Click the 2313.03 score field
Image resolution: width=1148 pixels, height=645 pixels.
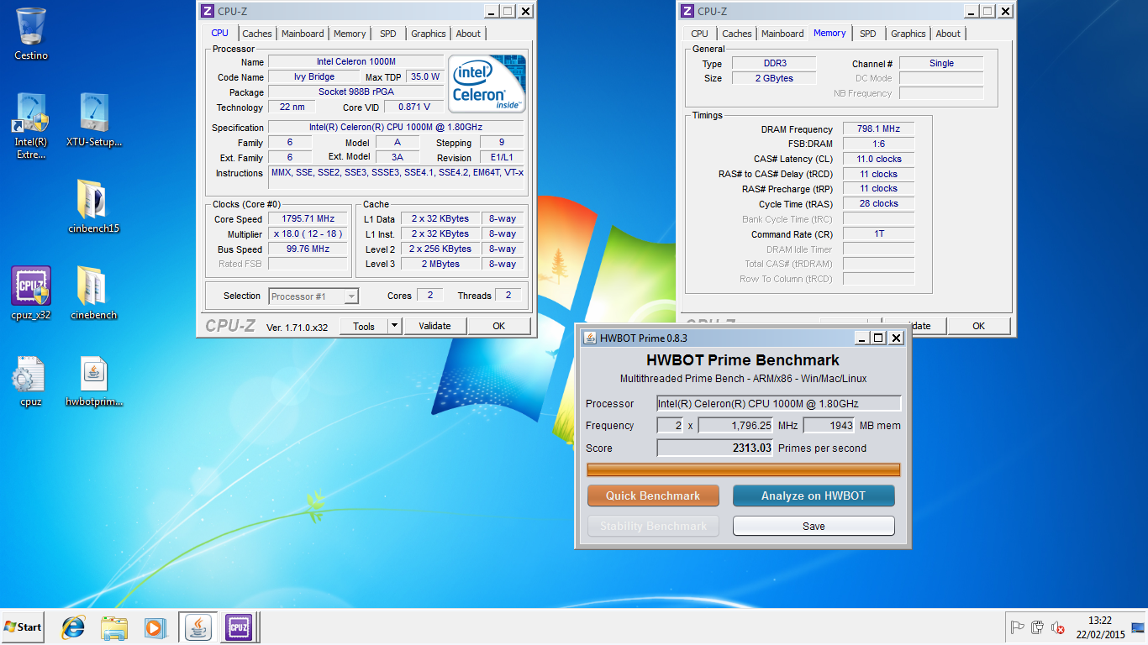[x=715, y=448]
